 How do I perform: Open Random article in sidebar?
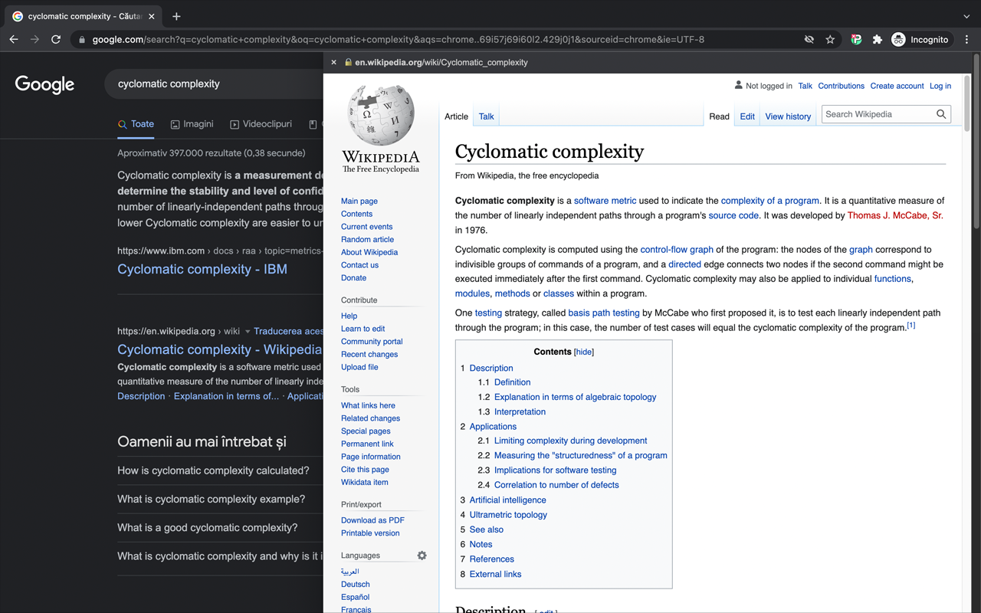click(x=367, y=239)
